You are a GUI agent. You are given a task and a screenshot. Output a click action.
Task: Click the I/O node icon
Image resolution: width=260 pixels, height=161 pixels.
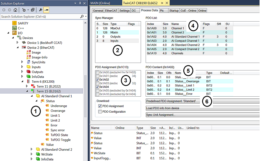point(14,33)
